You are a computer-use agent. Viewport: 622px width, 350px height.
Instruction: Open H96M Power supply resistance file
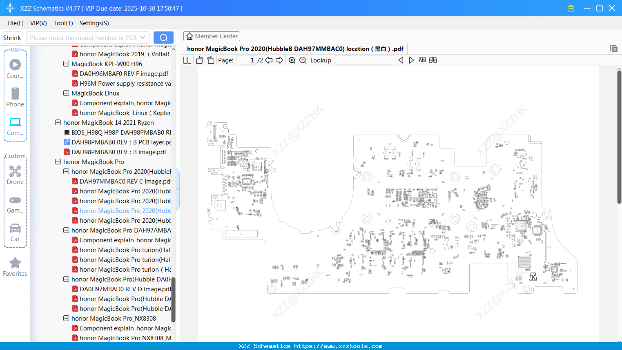[121, 84]
